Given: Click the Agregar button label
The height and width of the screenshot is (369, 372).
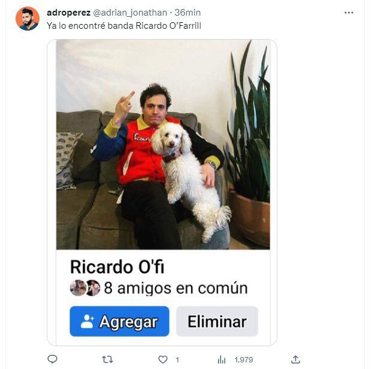Looking at the screenshot, I should [x=128, y=322].
